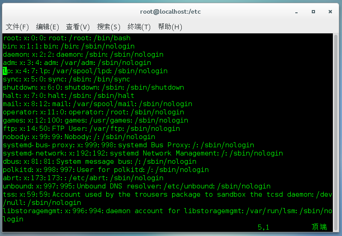Open the 查看(V) menu
Viewport: 342px width, 236px height.
tap(78, 27)
